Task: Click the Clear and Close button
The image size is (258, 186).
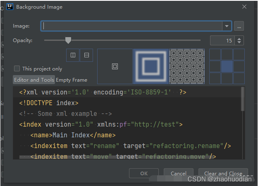Action: (223, 173)
